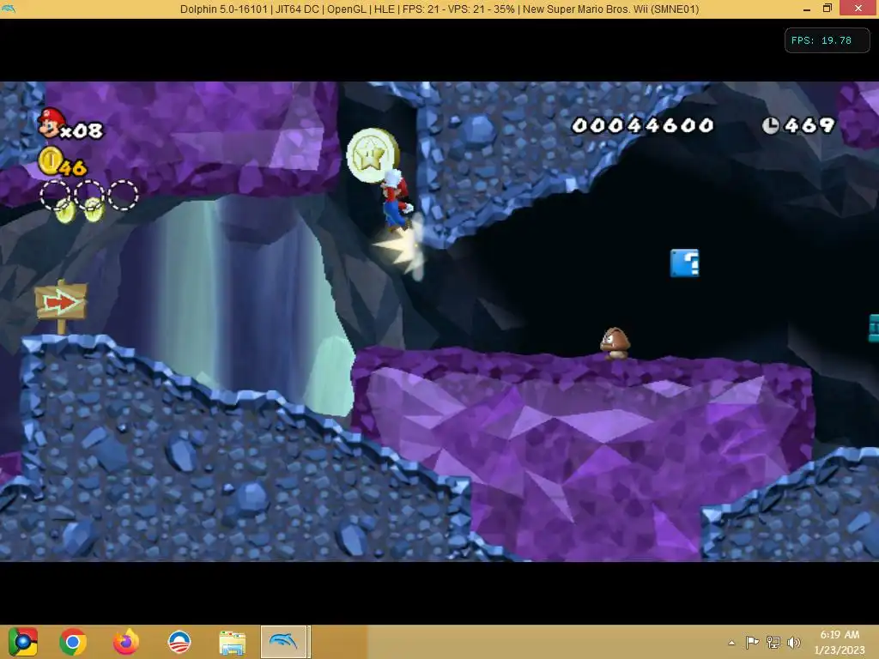This screenshot has width=879, height=659.
Task: Click the score 00044600
Action: tap(642, 125)
